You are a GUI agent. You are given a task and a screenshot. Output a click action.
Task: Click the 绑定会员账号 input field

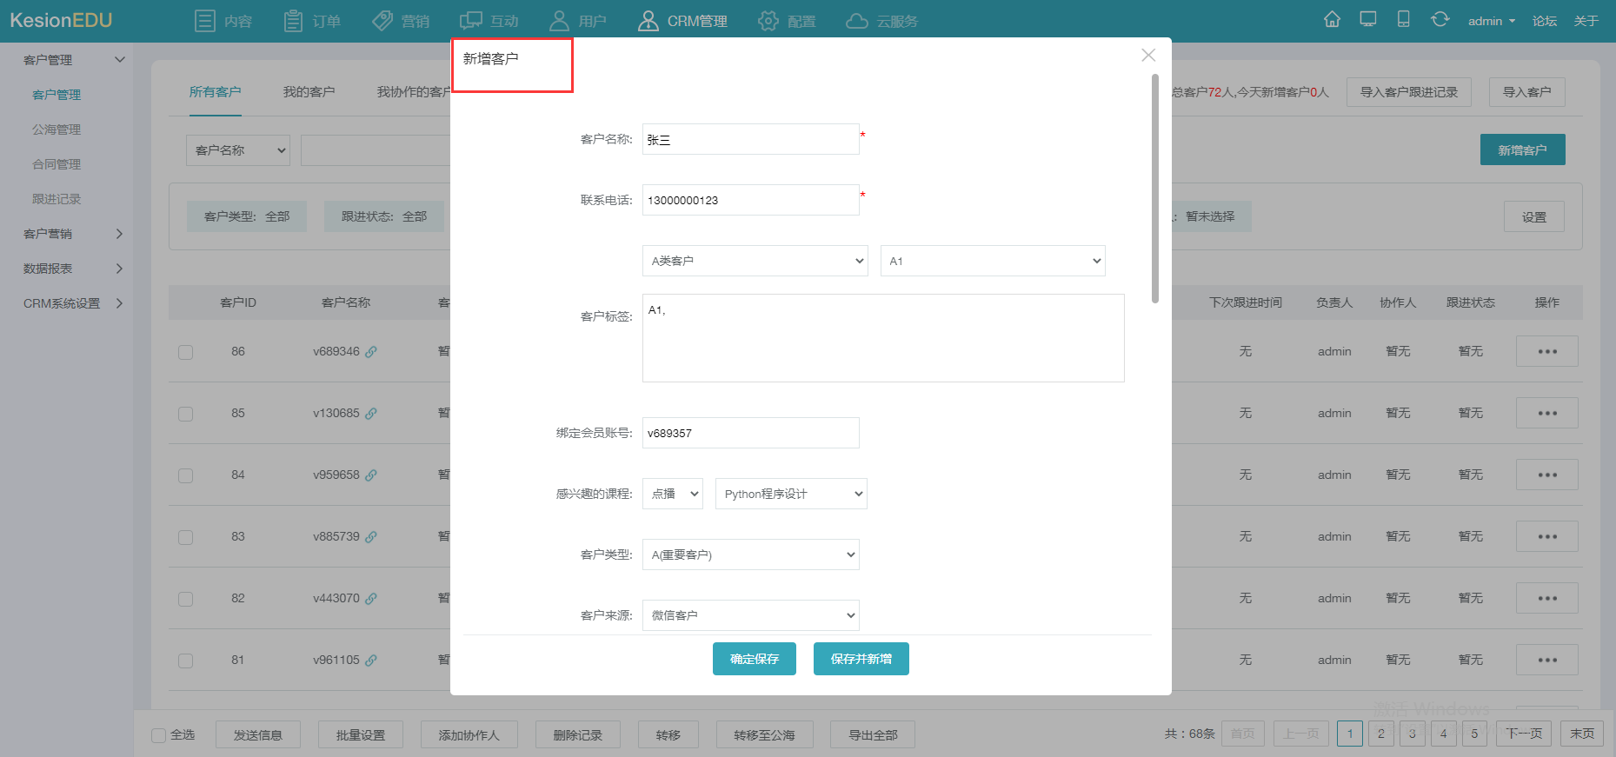[x=751, y=433]
